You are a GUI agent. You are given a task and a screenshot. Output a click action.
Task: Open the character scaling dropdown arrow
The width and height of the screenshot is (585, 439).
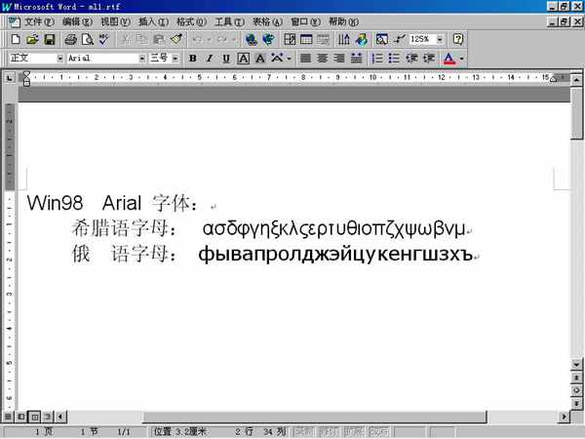[289, 59]
